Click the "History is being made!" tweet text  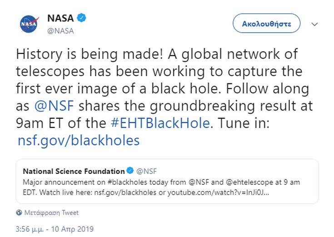click(x=91, y=54)
